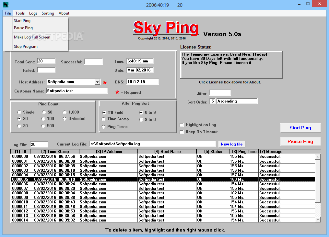Click log scrollbar up arrow
Viewport: 329px width, 237px height.
pyautogui.click(x=318, y=157)
